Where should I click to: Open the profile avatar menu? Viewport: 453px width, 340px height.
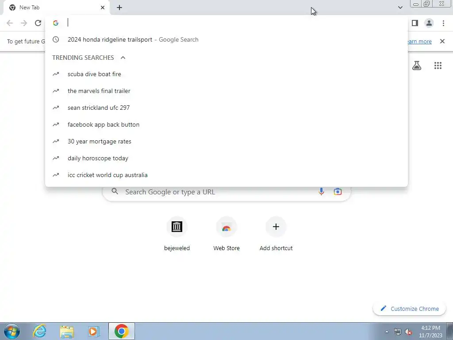pos(429,23)
